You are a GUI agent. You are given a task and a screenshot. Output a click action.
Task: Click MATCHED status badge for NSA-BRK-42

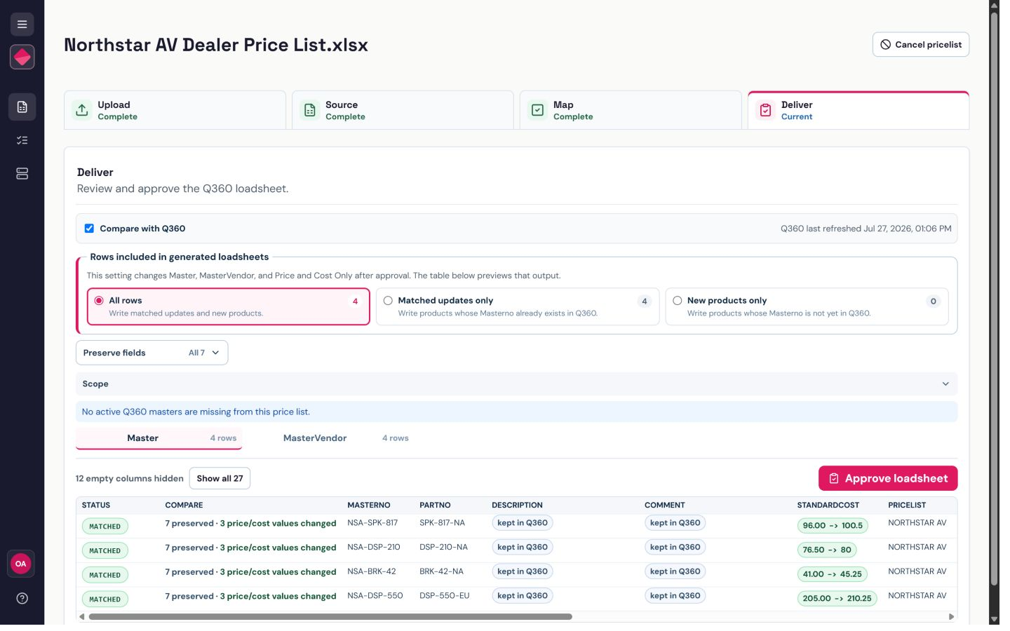click(105, 575)
